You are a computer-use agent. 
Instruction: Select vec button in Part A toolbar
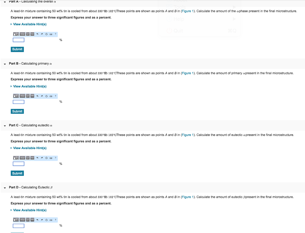32,34
